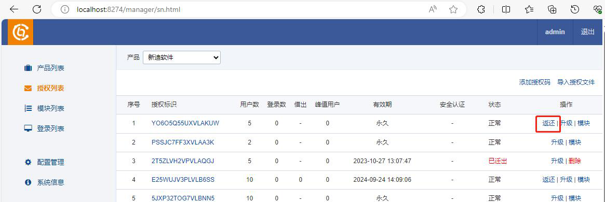Click the browser address bar URL
Viewport: 605px width, 202px height.
[x=128, y=10]
